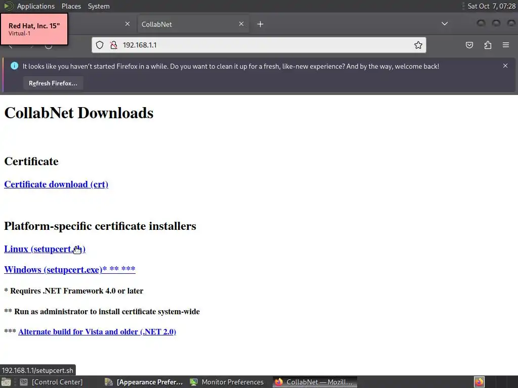Click the Certificate section heading
518x388 pixels.
coord(31,161)
